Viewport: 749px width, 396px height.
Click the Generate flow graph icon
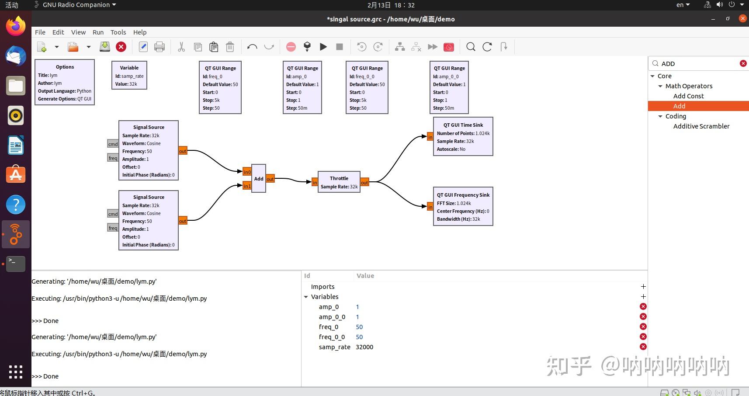coord(307,47)
